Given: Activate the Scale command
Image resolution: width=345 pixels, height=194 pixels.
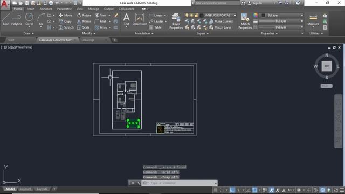Looking at the screenshot, I should click(x=83, y=27).
